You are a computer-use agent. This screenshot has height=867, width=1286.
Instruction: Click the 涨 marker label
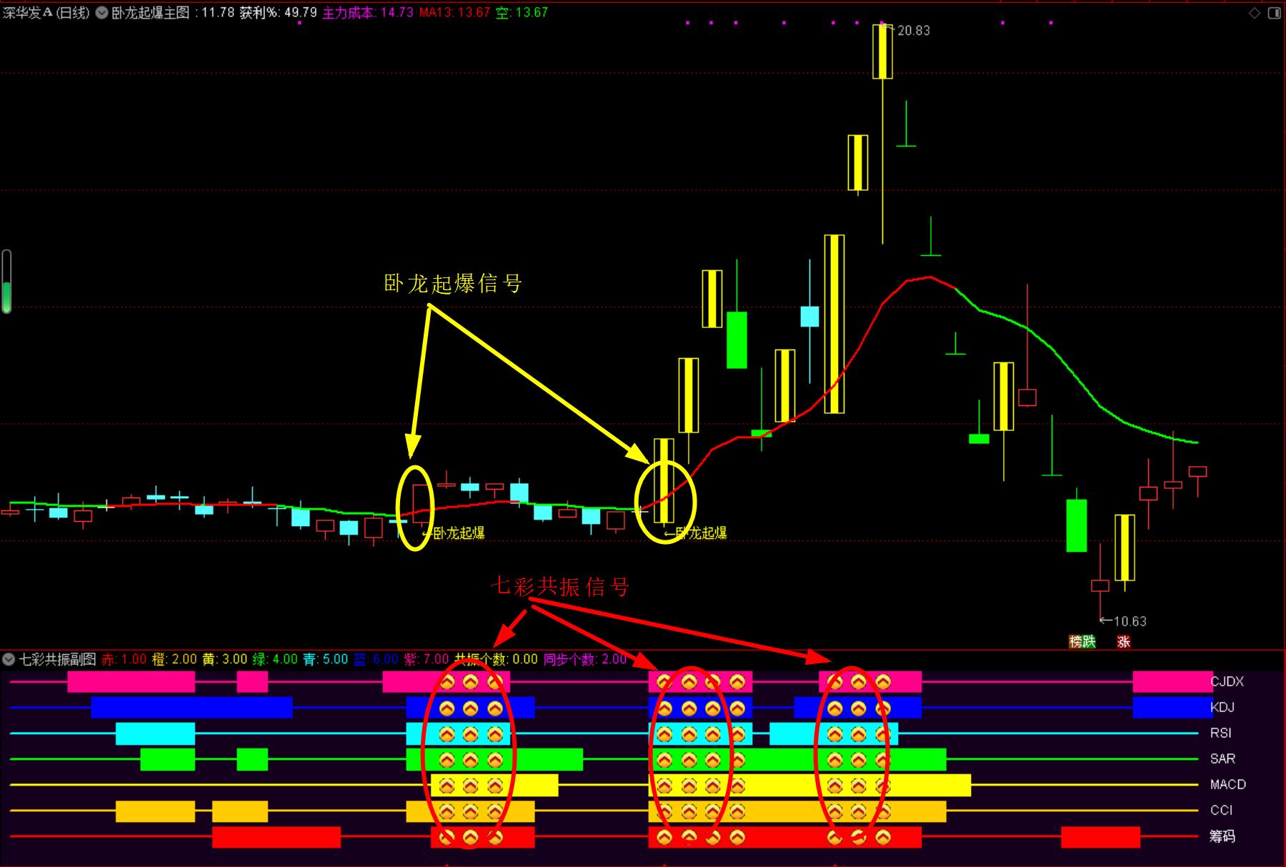(1124, 641)
